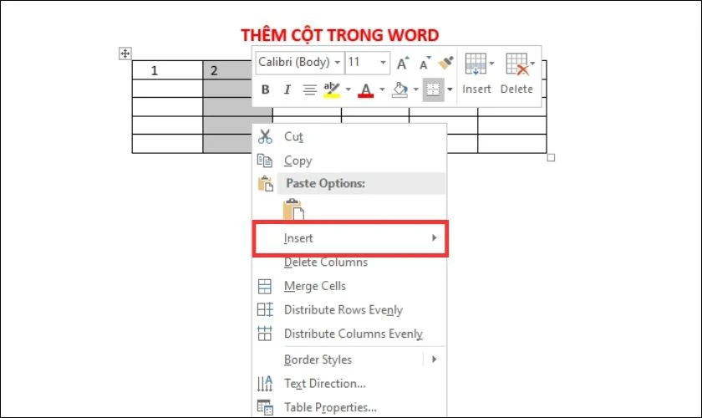Click the Table Properties icon
This screenshot has width=702, height=418.
coord(265,408)
